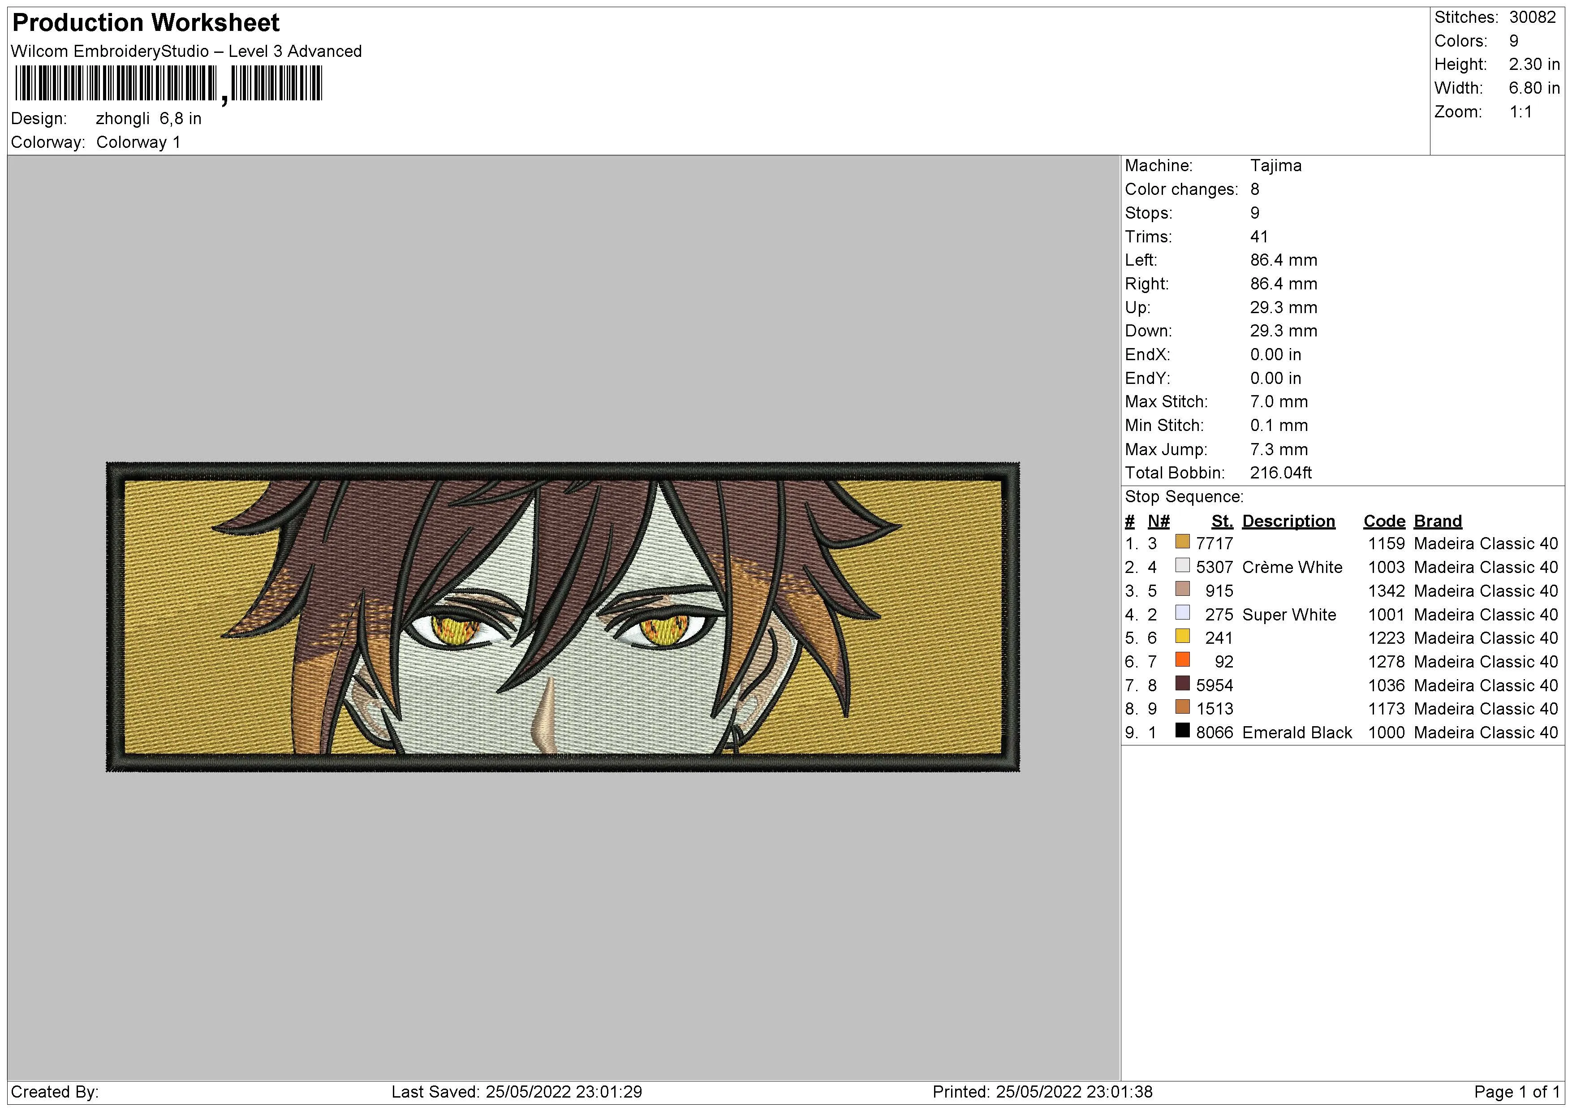This screenshot has height=1111, width=1572.
Task: Click the 'Description' column header
Action: coord(1288,521)
